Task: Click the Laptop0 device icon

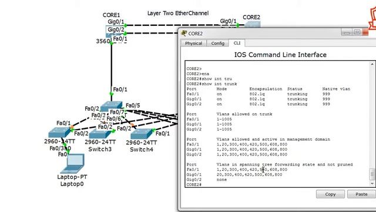Action: [x=73, y=164]
